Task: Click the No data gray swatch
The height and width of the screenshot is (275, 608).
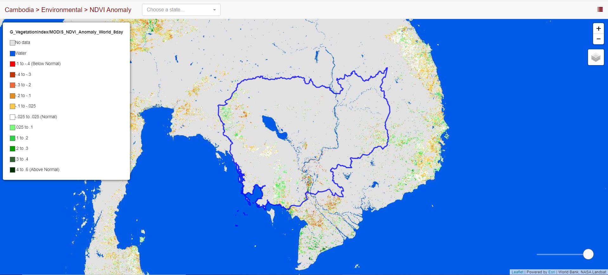Action: tap(12, 43)
